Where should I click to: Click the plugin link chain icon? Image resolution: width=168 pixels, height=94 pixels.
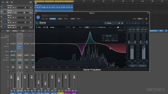click(146, 19)
